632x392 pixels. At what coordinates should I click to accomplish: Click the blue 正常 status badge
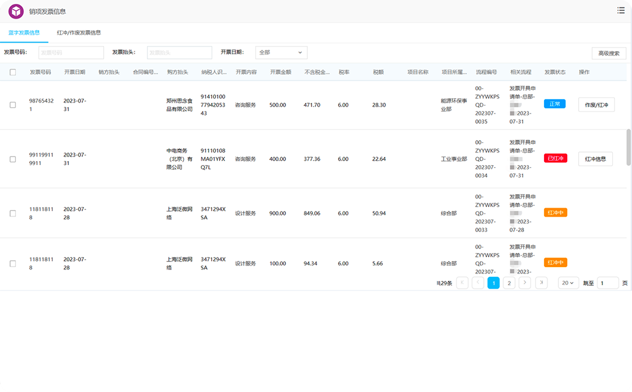coord(554,104)
